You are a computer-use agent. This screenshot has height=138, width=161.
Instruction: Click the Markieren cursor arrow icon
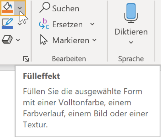(44, 40)
